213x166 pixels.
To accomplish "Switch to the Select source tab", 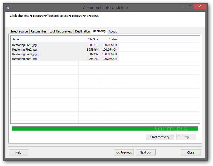I will (x=19, y=31).
